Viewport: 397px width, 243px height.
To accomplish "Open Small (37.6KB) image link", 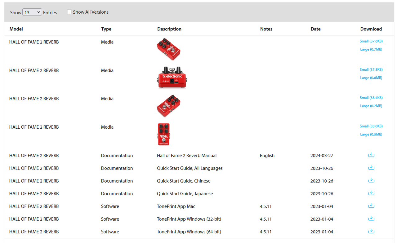I will [x=371, y=41].
